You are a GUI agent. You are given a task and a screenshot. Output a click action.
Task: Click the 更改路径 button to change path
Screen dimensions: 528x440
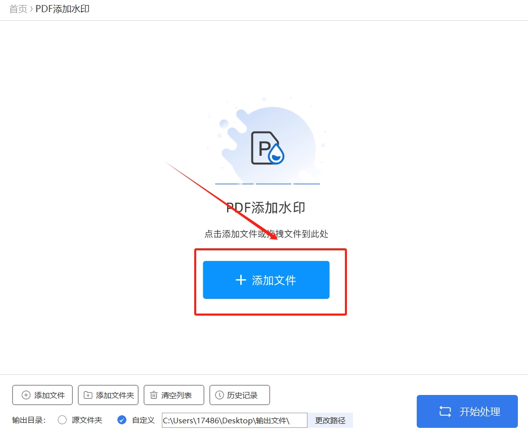331,420
